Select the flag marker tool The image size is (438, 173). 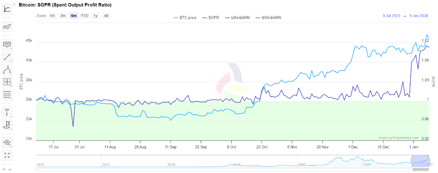coord(7,125)
